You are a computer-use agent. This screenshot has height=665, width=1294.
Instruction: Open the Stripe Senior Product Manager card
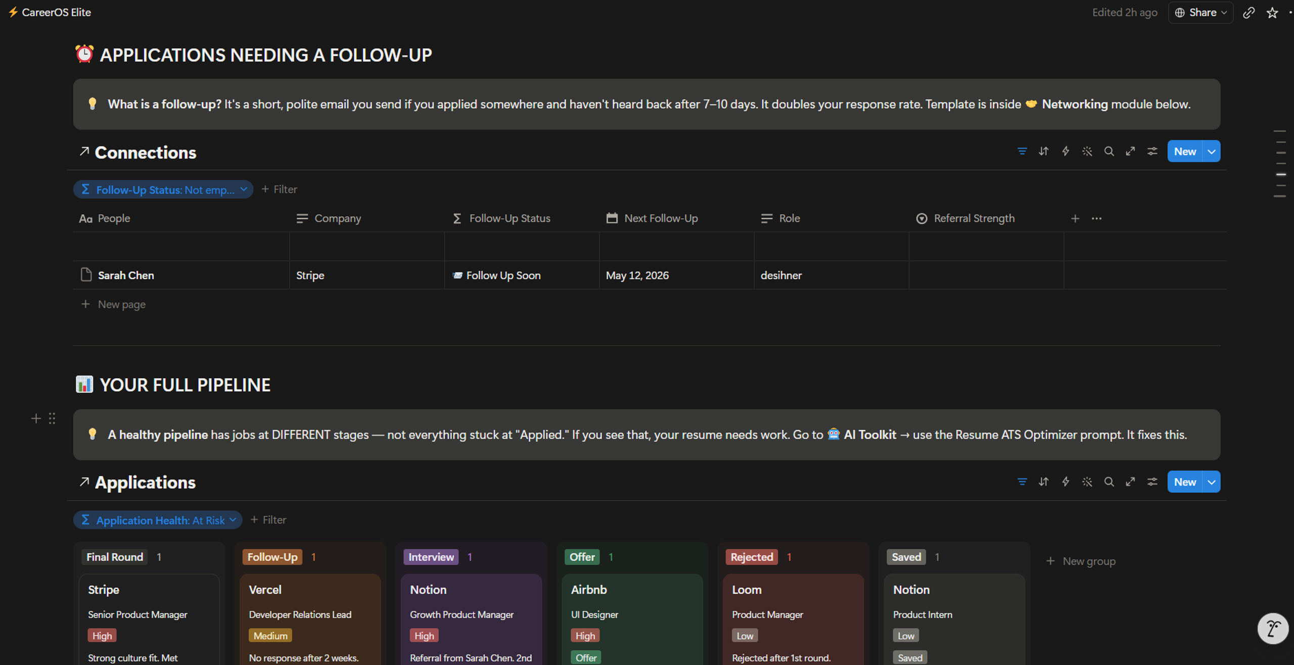tap(149, 619)
